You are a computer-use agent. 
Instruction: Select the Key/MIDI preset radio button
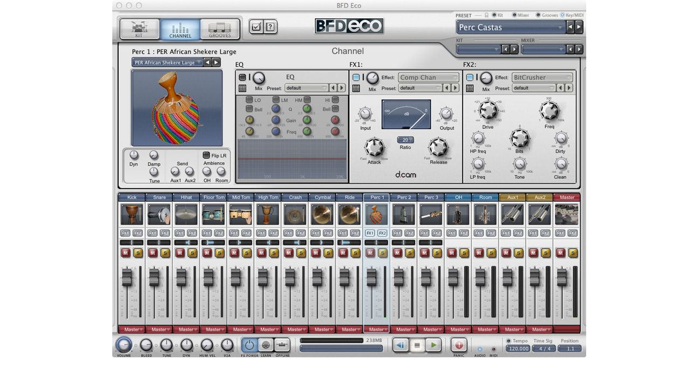(x=563, y=15)
